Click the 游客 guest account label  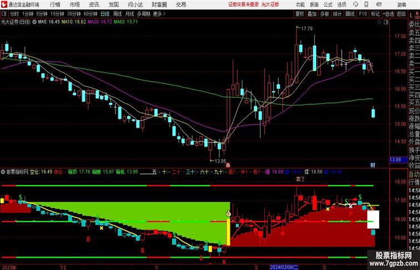pyautogui.click(x=402, y=4)
